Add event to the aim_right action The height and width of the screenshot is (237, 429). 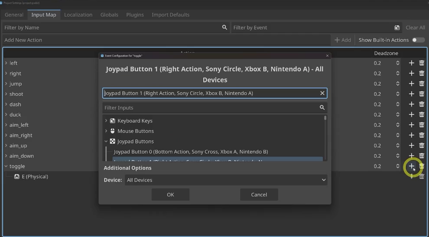pos(411,135)
